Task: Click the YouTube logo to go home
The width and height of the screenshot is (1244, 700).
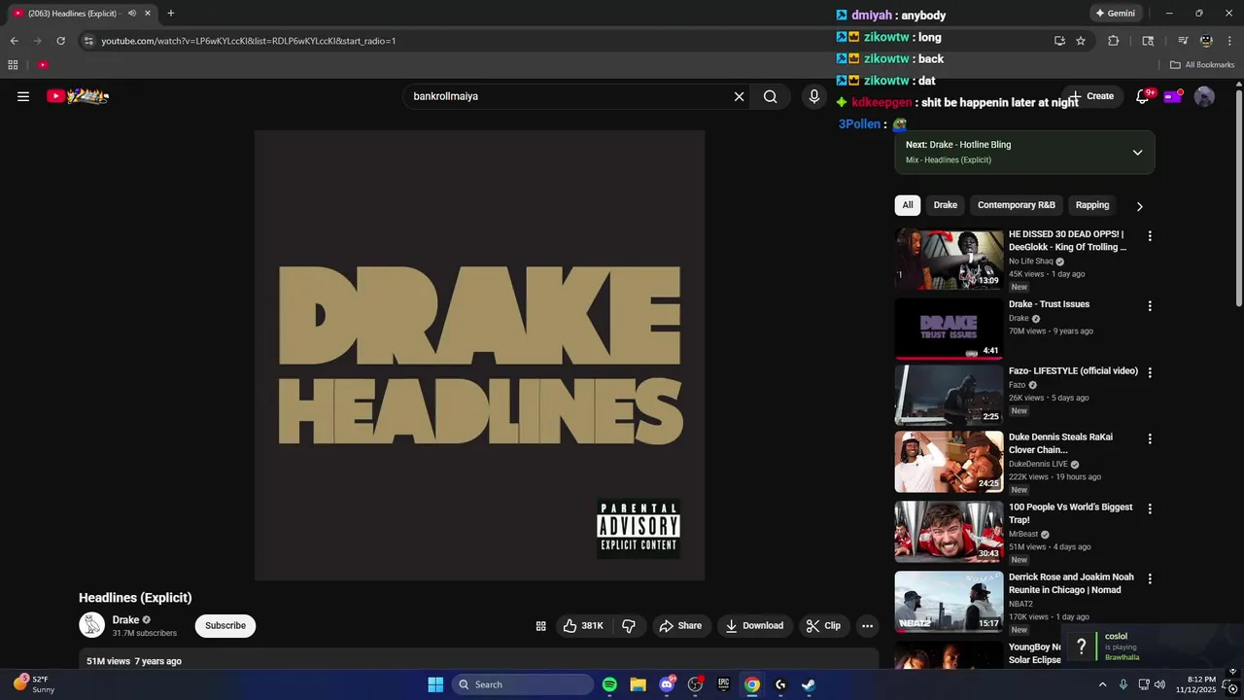Action: coord(78,96)
